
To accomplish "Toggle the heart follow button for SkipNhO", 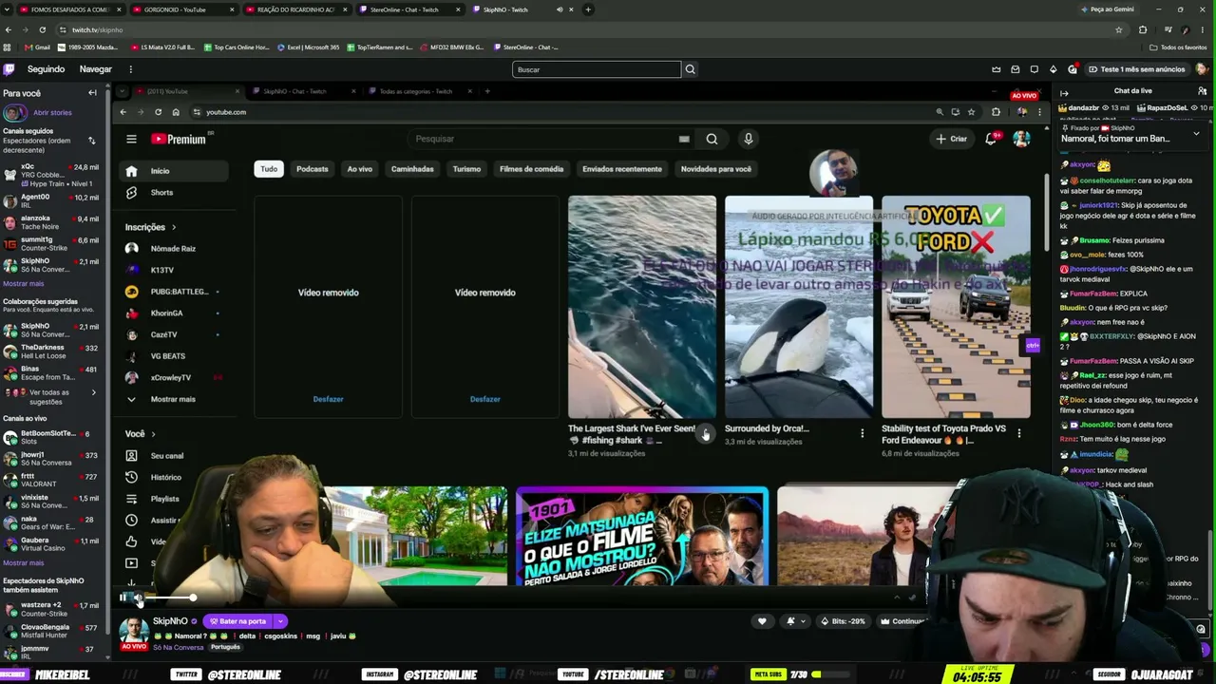I will [x=762, y=621].
